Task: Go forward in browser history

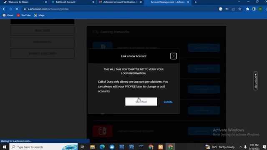Action: (x=10, y=9)
